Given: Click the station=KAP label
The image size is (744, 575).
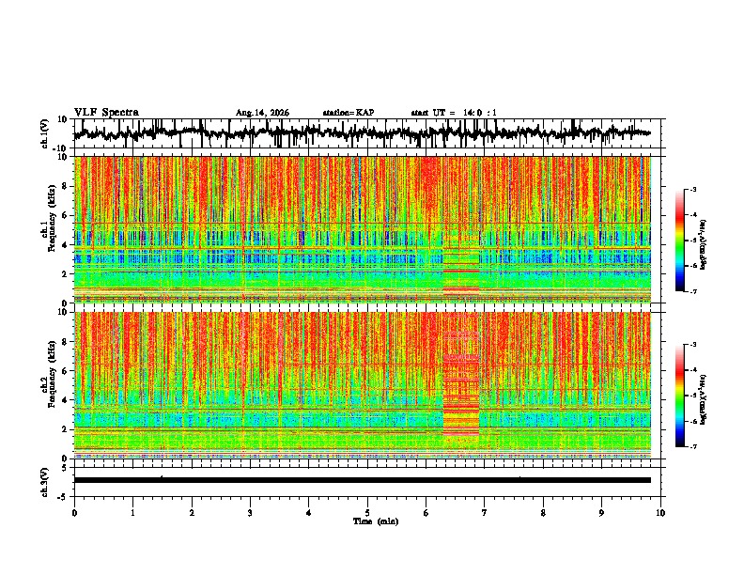Looking at the screenshot, I should [x=349, y=113].
